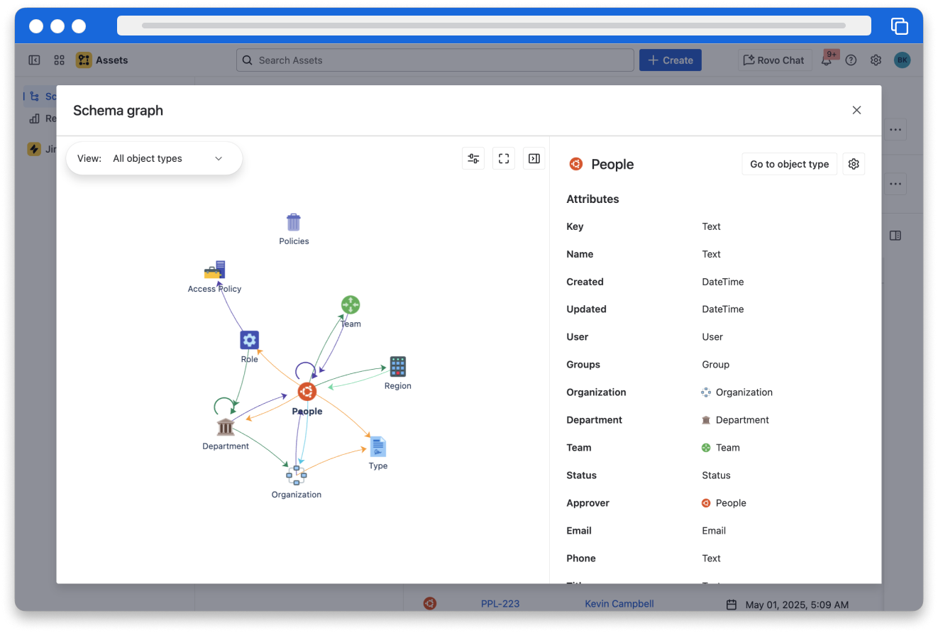The height and width of the screenshot is (633, 938).
Task: Open Rovo Chat
Action: [774, 60]
